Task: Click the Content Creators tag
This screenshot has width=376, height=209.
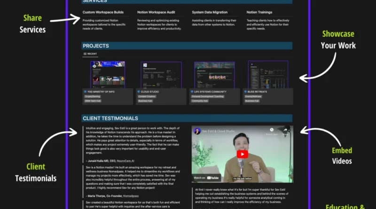Action: (x=147, y=97)
